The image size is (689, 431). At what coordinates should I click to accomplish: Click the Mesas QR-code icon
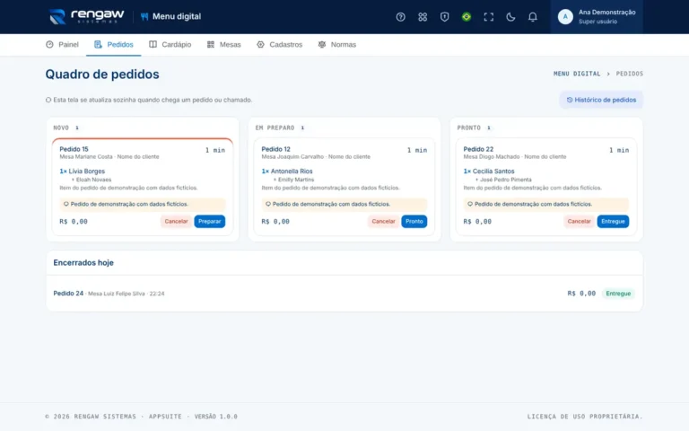pyautogui.click(x=211, y=44)
